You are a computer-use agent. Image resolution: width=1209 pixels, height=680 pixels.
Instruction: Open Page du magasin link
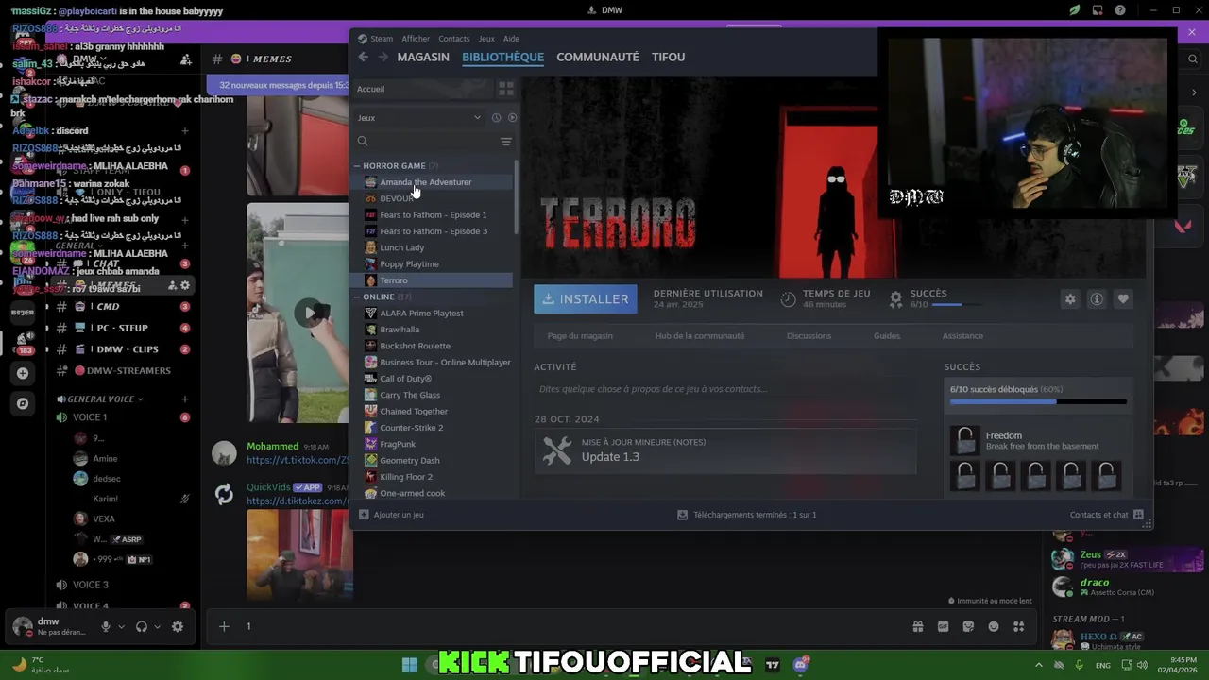pyautogui.click(x=580, y=336)
